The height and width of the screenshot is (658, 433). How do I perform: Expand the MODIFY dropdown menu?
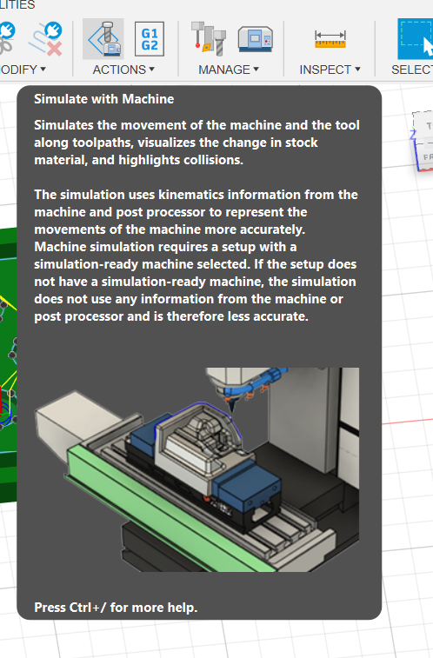[x=23, y=70]
